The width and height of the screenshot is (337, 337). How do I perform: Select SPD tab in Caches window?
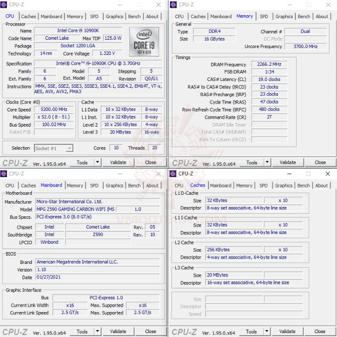(263, 185)
